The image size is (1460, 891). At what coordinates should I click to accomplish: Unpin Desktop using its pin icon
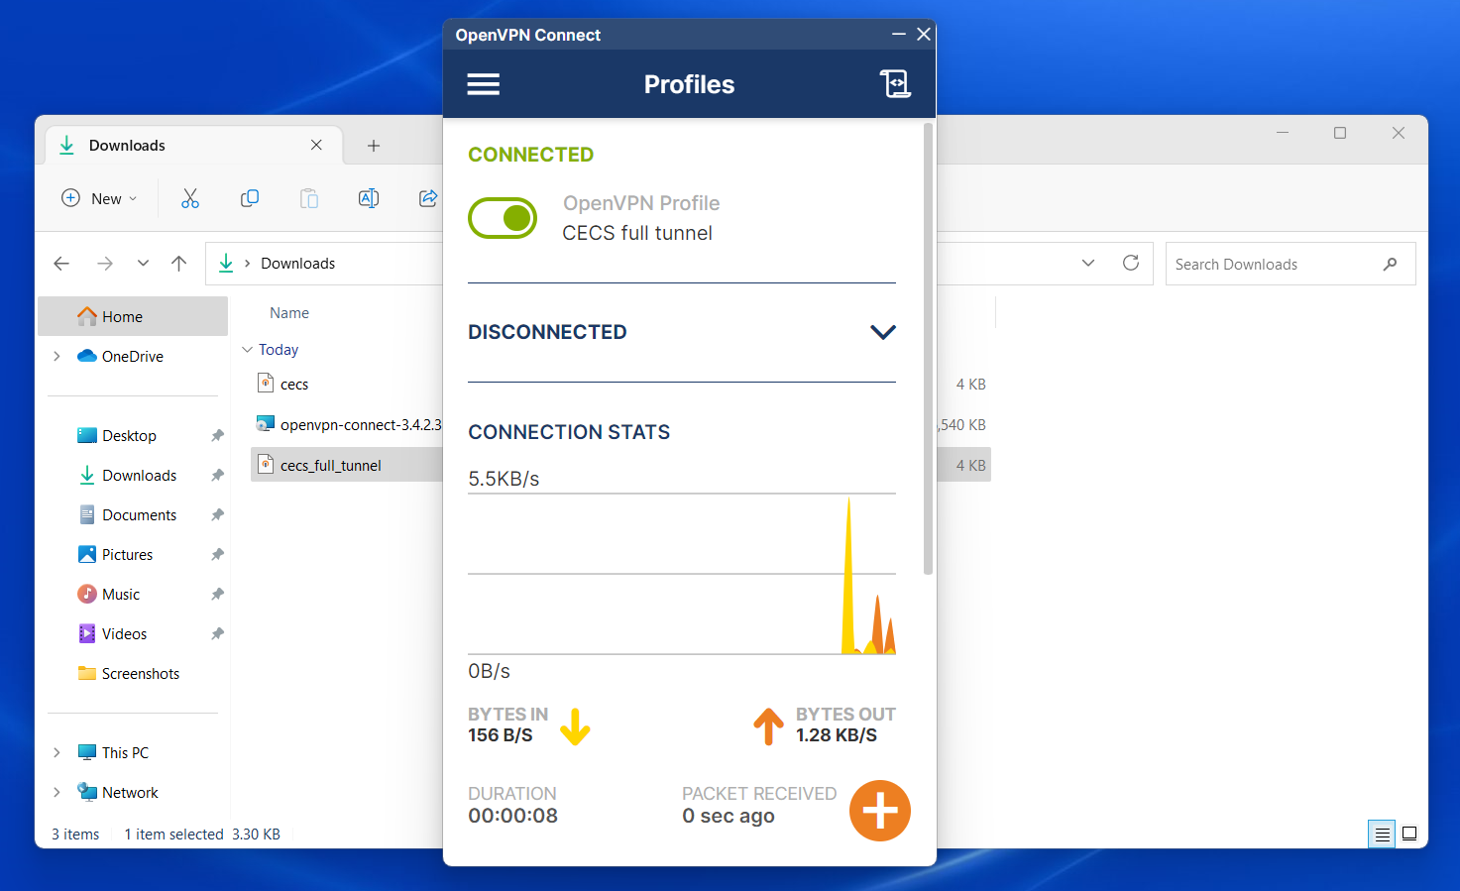[217, 436]
